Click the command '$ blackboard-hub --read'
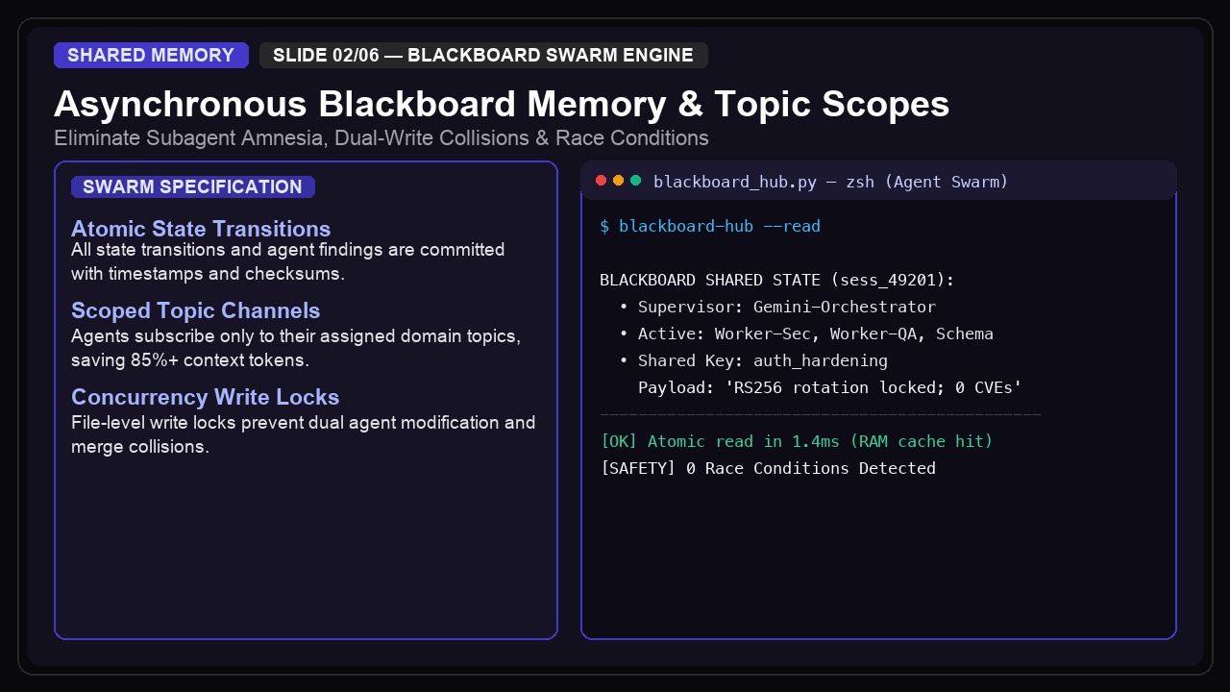The width and height of the screenshot is (1230, 692). click(710, 227)
